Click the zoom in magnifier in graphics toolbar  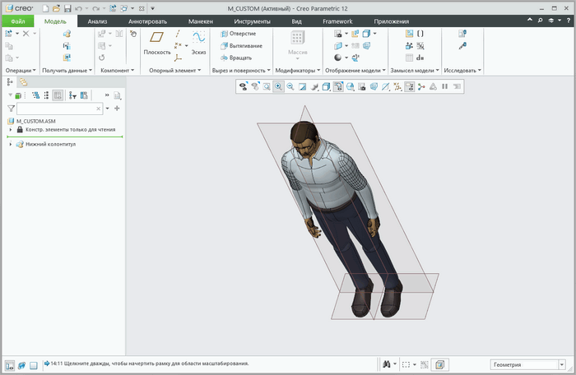pyautogui.click(x=278, y=86)
